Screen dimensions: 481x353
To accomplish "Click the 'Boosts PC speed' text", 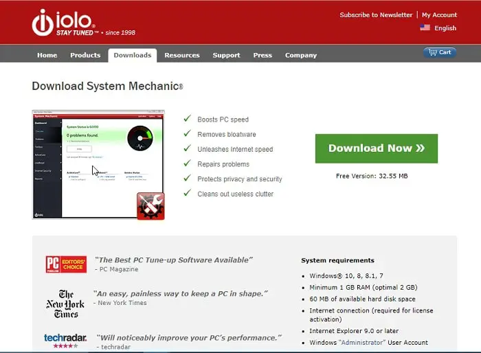I will click(223, 119).
